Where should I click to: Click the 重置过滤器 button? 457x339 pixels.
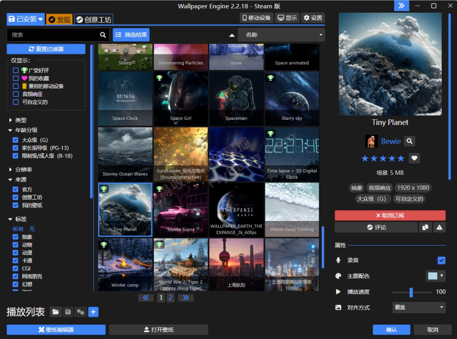pos(46,49)
